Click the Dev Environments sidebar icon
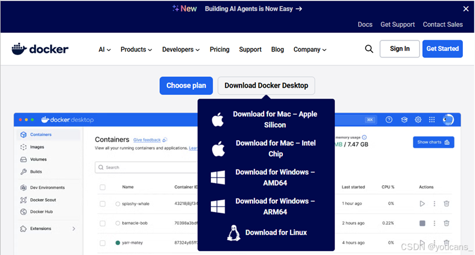Screen dimensions: 475x255 (x=23, y=188)
